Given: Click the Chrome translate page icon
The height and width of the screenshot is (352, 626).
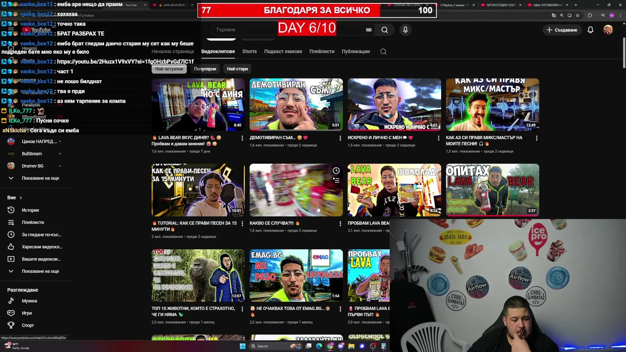Looking at the screenshot, I should coord(554,15).
